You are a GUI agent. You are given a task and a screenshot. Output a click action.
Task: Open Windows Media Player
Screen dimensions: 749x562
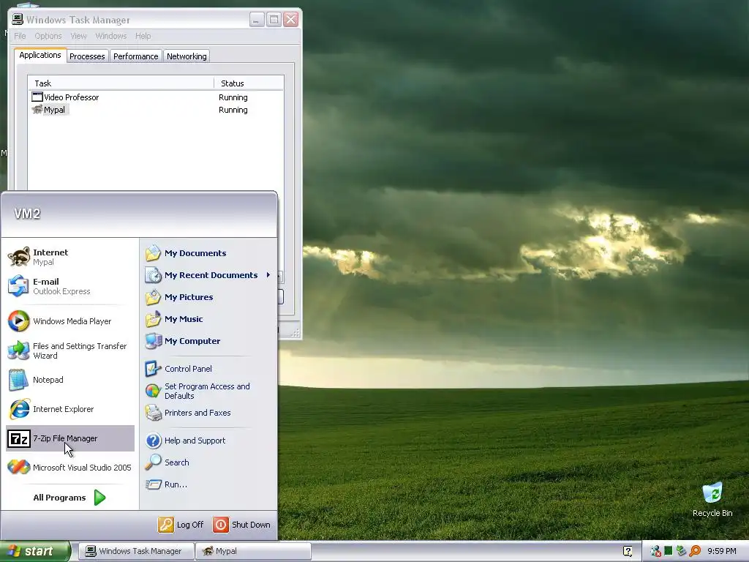click(x=69, y=321)
